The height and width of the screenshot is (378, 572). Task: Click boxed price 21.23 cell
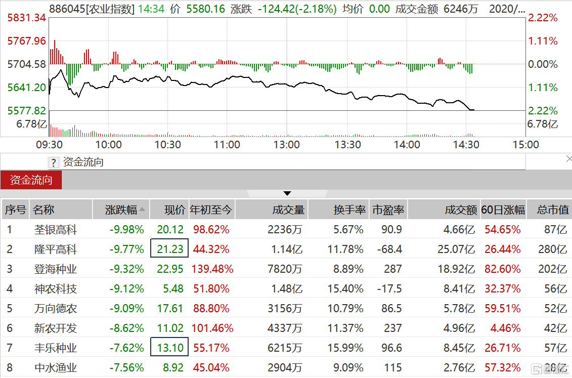169,248
